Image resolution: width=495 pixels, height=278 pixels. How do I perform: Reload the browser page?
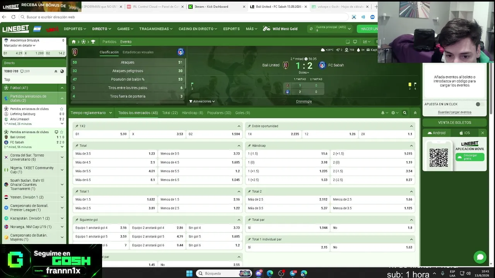click(13, 17)
